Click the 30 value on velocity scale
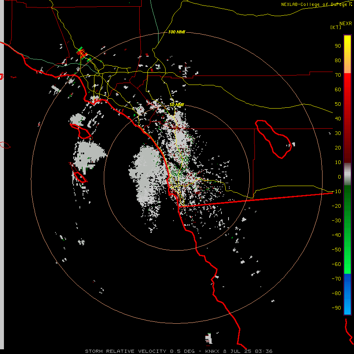Viewport: 354px width, 354px height. tap(338, 133)
